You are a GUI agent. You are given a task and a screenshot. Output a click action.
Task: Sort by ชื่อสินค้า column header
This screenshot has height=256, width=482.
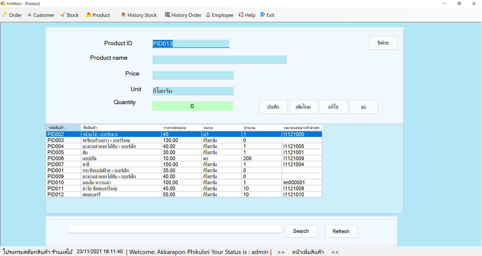pos(121,127)
